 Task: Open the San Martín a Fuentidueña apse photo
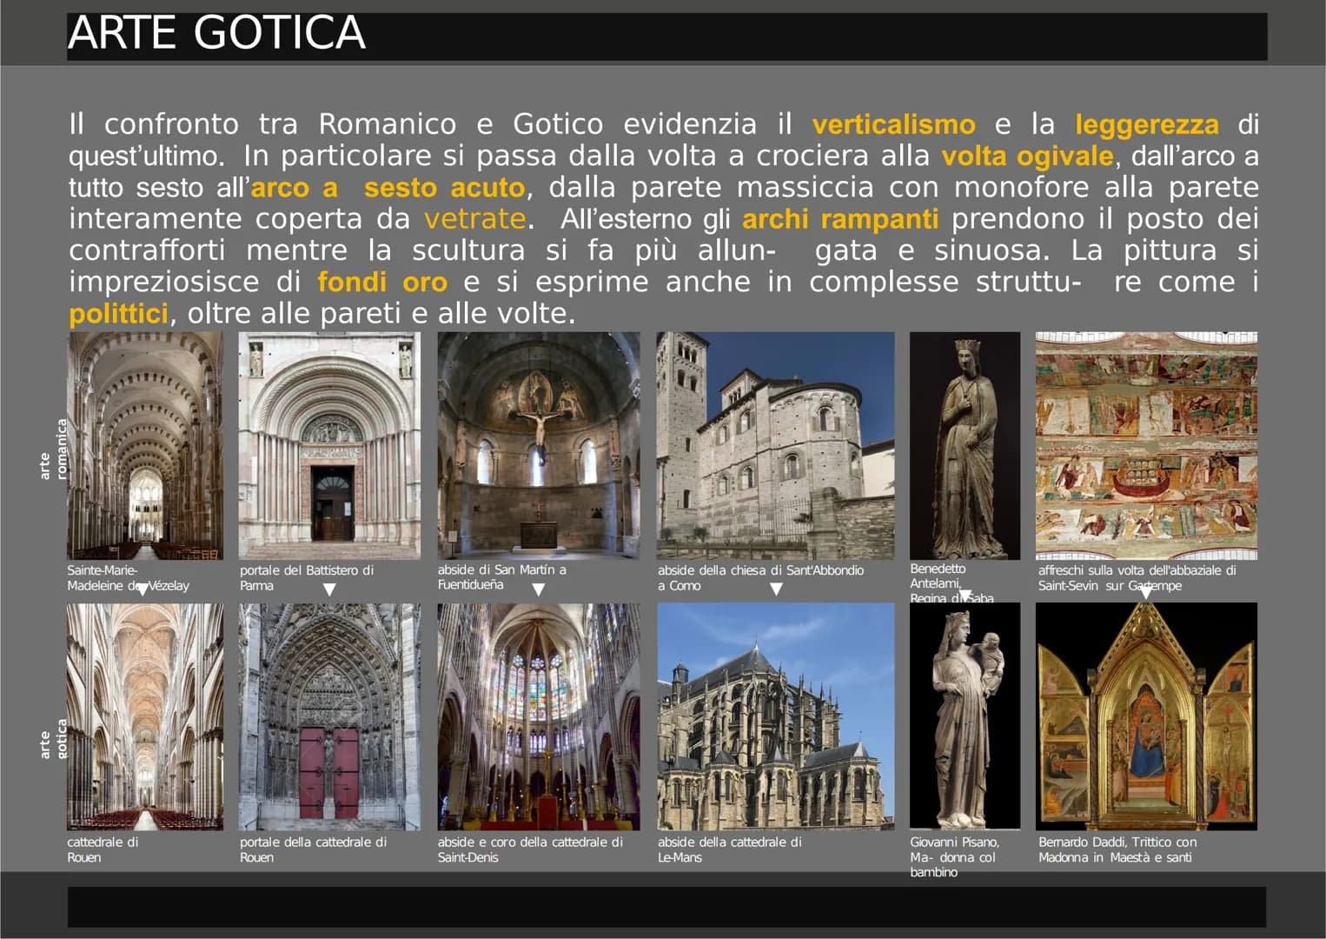pos(539,445)
